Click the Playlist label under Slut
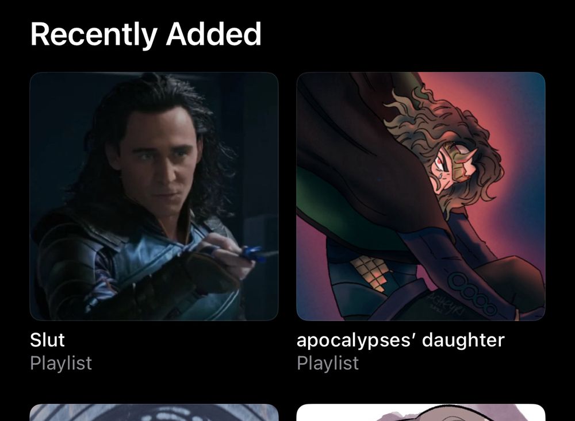575x421 pixels. tap(61, 363)
